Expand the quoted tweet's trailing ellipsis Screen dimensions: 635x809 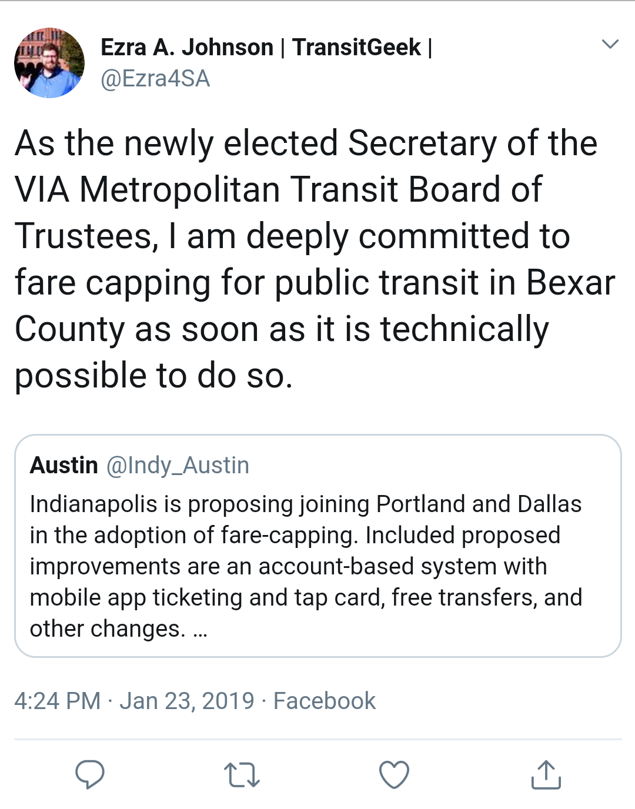(200, 630)
